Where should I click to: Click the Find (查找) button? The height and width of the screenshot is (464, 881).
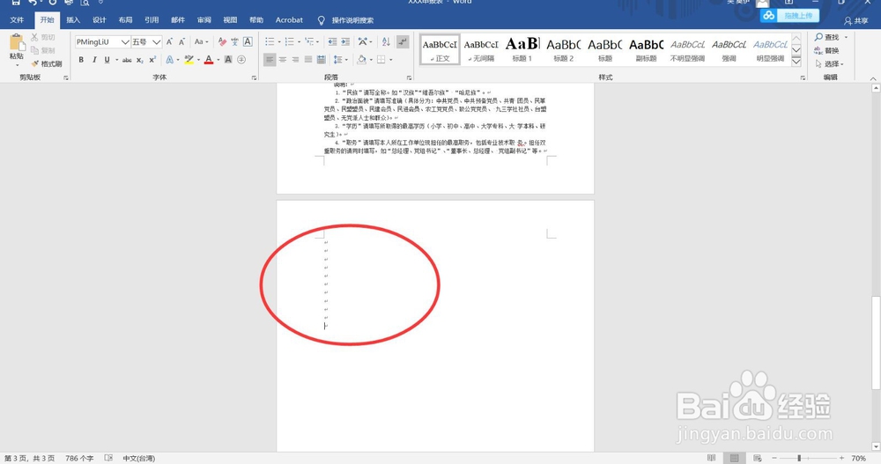point(826,37)
